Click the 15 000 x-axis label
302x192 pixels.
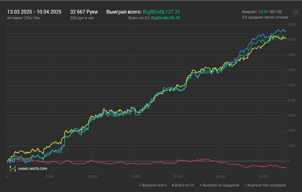pyautogui.click(x=135, y=177)
